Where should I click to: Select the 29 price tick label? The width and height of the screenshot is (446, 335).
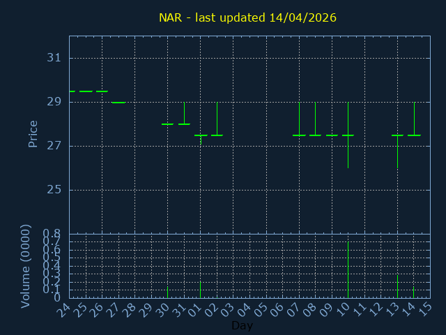click(54, 102)
